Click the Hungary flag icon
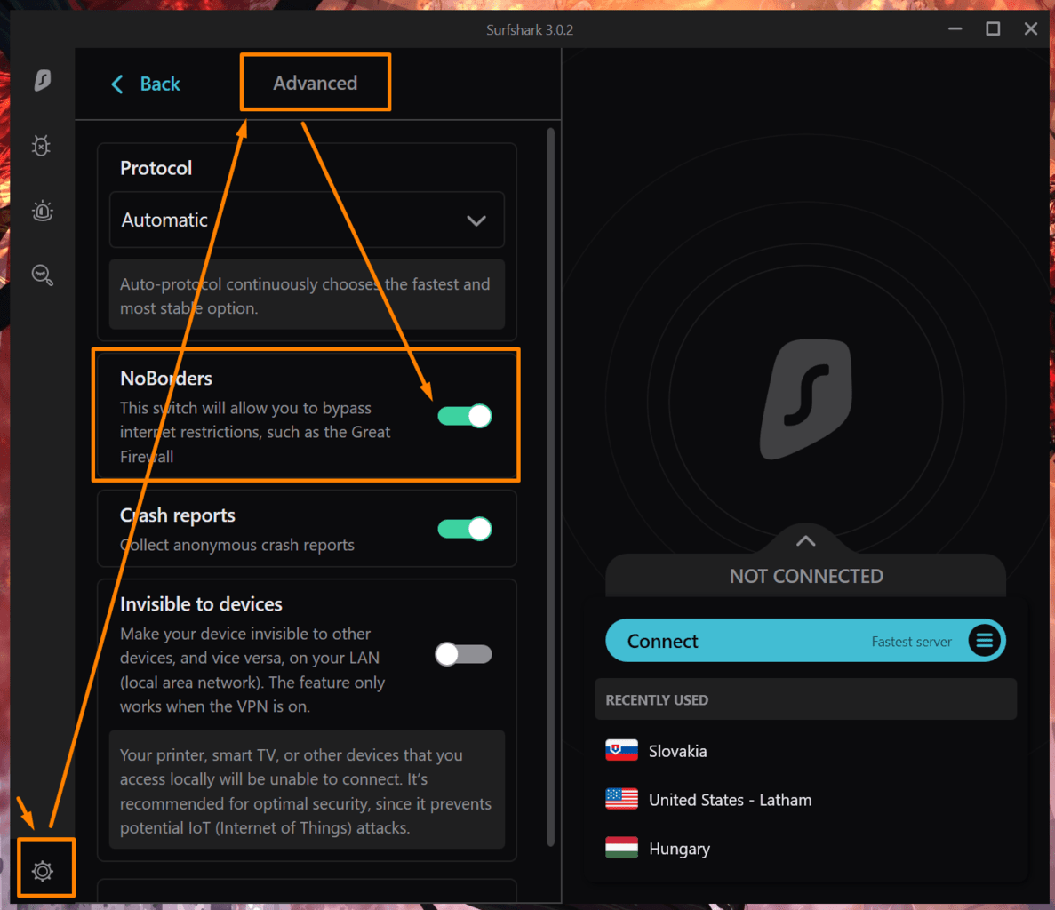 tap(621, 848)
